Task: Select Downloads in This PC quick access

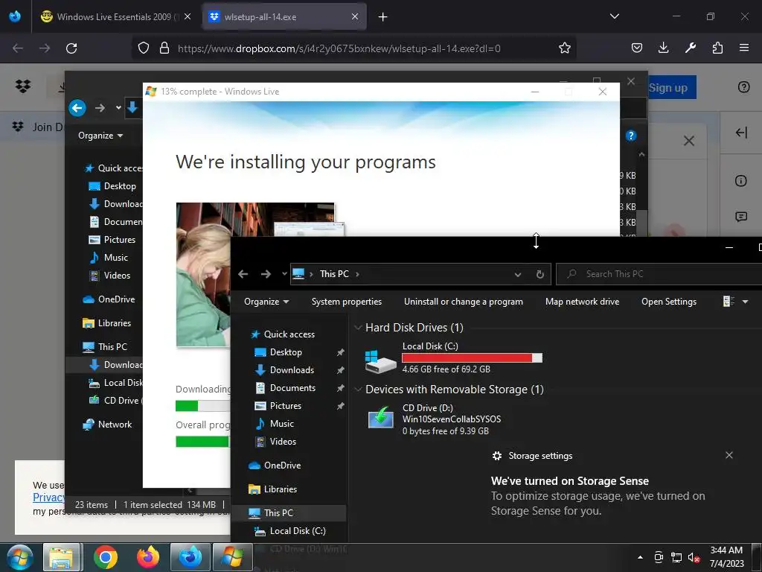Action: click(292, 370)
